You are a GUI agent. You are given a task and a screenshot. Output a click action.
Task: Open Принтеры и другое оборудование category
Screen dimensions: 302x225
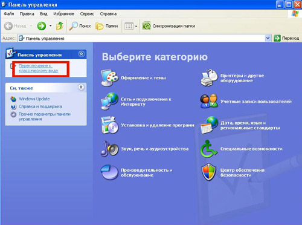point(242,78)
